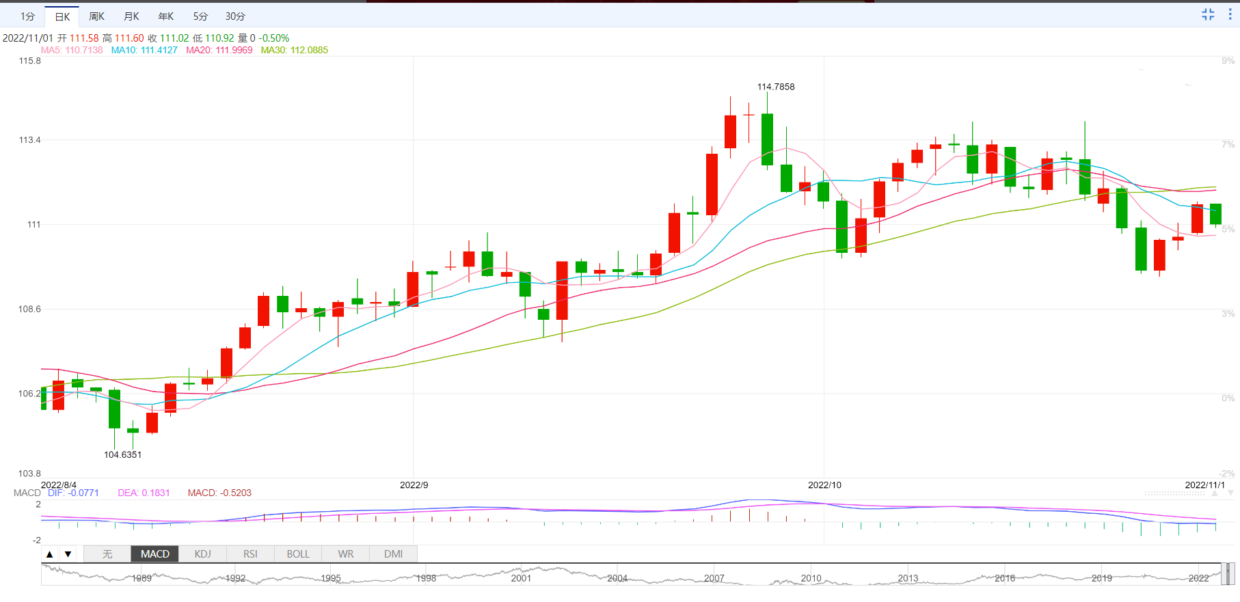Screen dimensions: 1240x602
Task: Click the gray down triangle at chart's right edge
Action: (x=1230, y=493)
